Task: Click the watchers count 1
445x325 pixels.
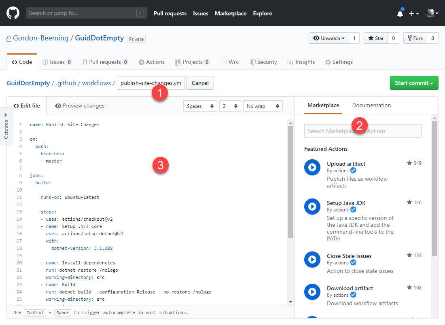Action: pyautogui.click(x=354, y=38)
